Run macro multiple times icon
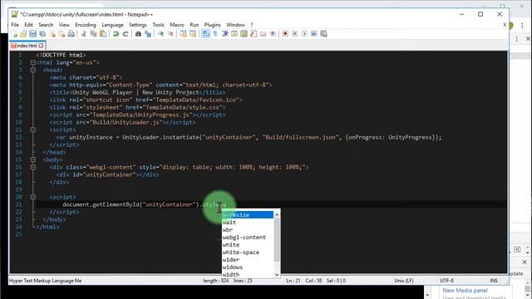Screen dimensions: 532x299 click(314, 33)
